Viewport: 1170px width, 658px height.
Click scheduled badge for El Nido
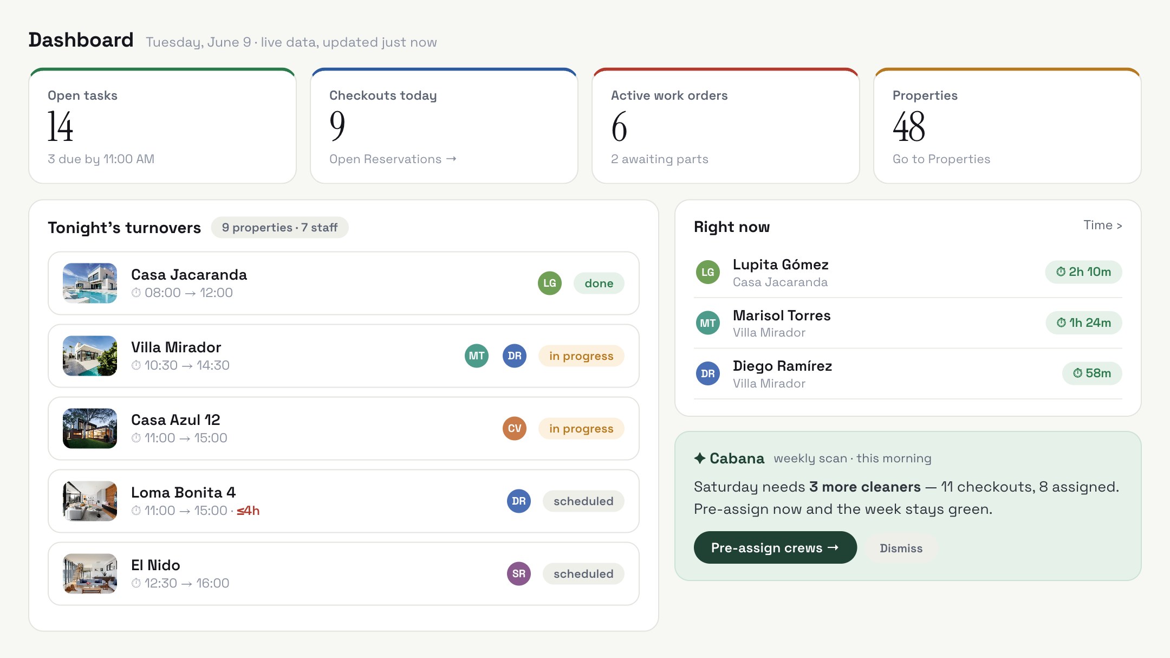(x=583, y=573)
